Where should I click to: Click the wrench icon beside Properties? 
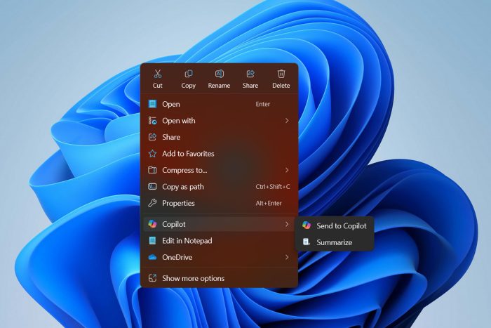152,203
